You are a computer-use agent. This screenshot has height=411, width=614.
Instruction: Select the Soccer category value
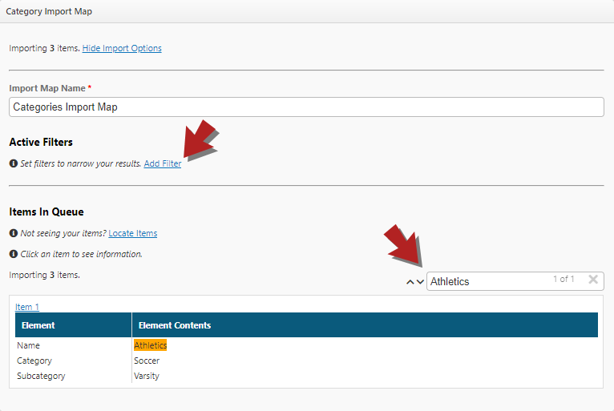147,361
